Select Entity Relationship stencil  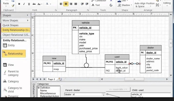[16, 30]
